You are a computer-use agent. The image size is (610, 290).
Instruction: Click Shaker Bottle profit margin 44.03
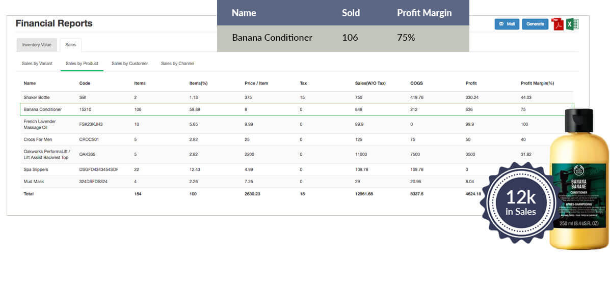[x=526, y=98]
